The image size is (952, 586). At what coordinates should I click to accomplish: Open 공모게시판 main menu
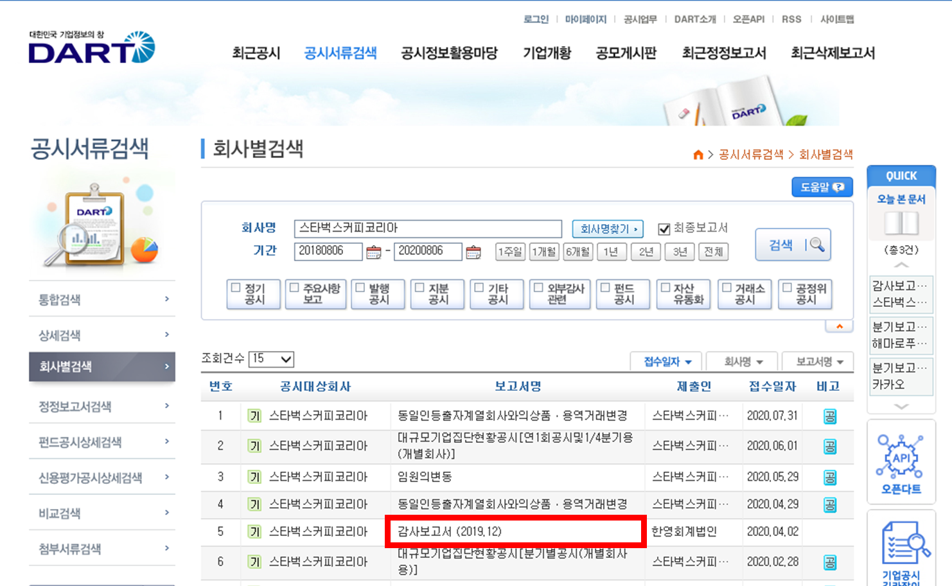point(626,53)
